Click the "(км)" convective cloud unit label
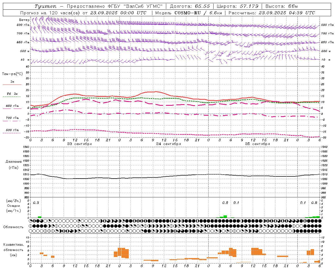 pyautogui.click(x=14, y=255)
